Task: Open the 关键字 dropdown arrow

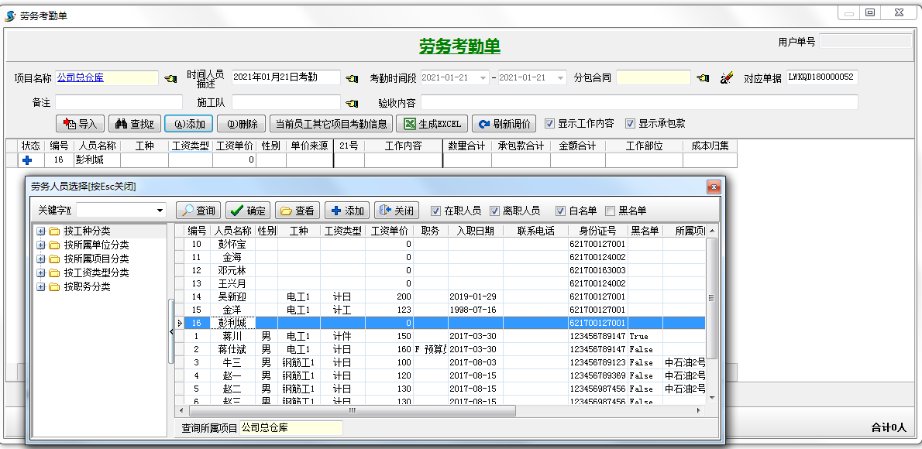Action: (160, 211)
